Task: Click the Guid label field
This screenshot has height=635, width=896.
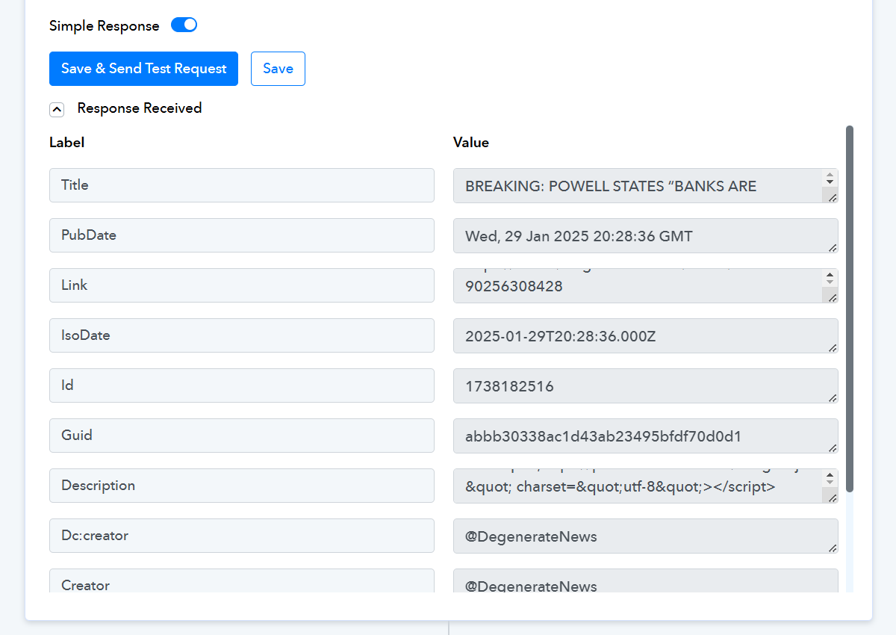Action: tap(242, 436)
